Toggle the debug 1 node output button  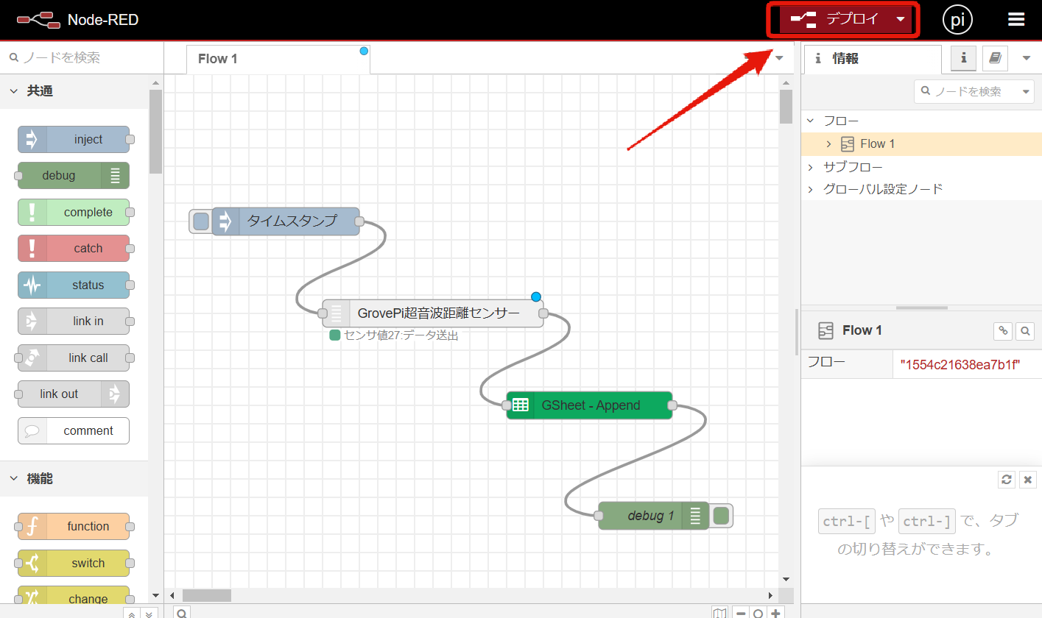(x=720, y=516)
